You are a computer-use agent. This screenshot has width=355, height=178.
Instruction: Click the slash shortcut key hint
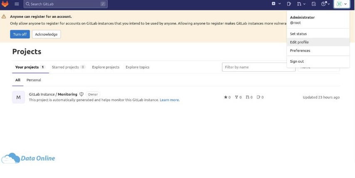click(103, 4)
